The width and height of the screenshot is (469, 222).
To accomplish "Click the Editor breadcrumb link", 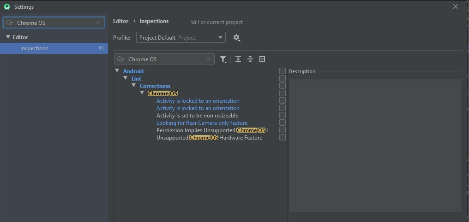I will [x=120, y=21].
